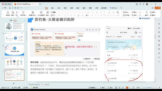The width and height of the screenshot is (162, 91).
Task: Click the Print icon in quick access bar
Action: 15,8
